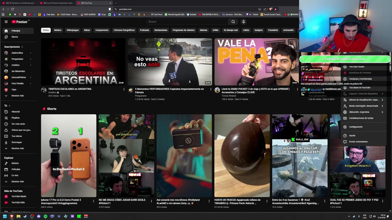Open Historial in the sidebar
Screen dimensions: 392x220
tap(18, 112)
